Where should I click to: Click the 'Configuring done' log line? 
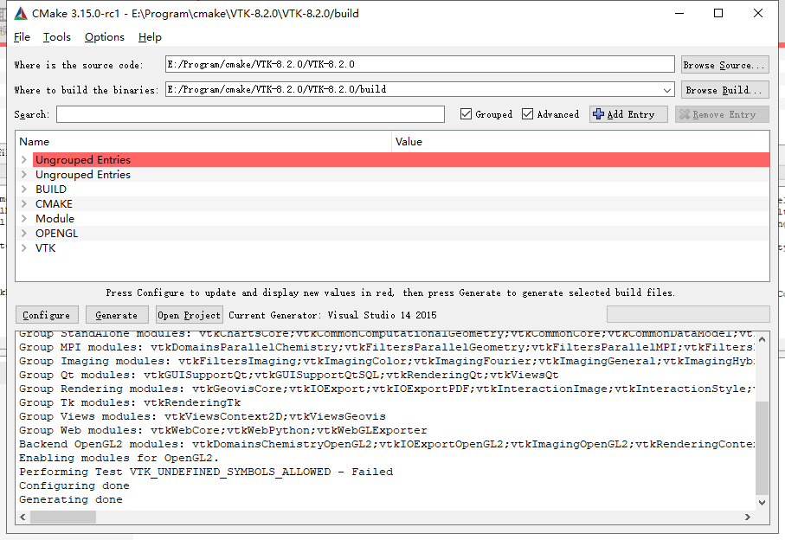[x=74, y=485]
